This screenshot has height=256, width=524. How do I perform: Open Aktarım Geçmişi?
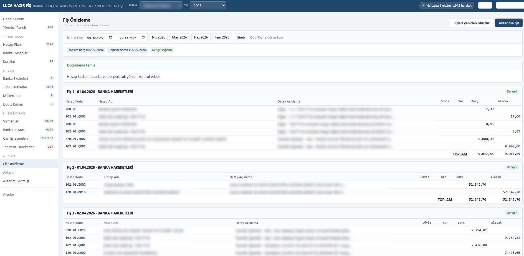pyautogui.click(x=29, y=181)
